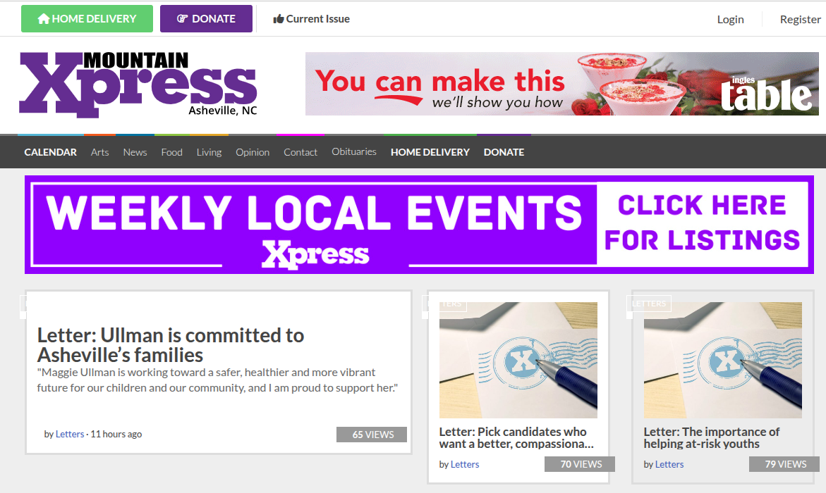This screenshot has height=493, width=826.
Task: Click Letters author link under Ullman article
Action: (x=70, y=434)
